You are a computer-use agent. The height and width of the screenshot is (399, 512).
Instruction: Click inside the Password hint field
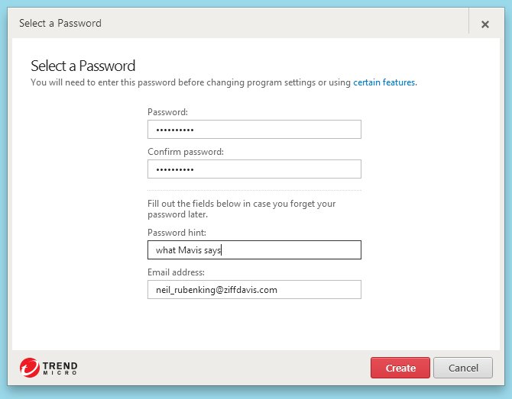[254, 250]
